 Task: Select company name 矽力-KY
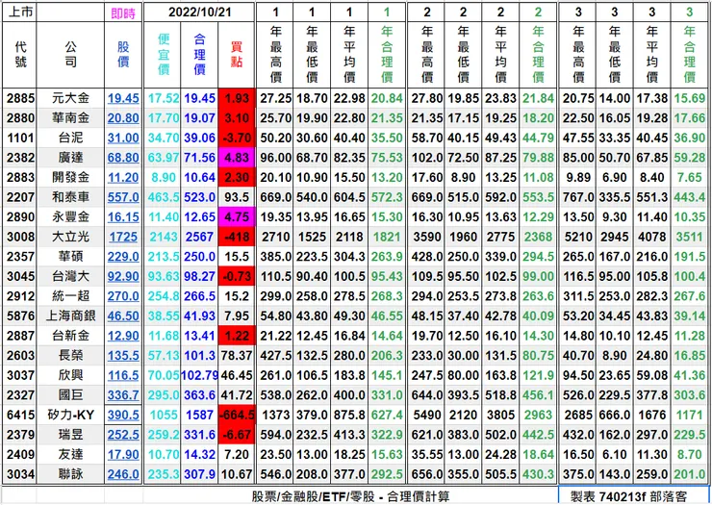(x=70, y=416)
